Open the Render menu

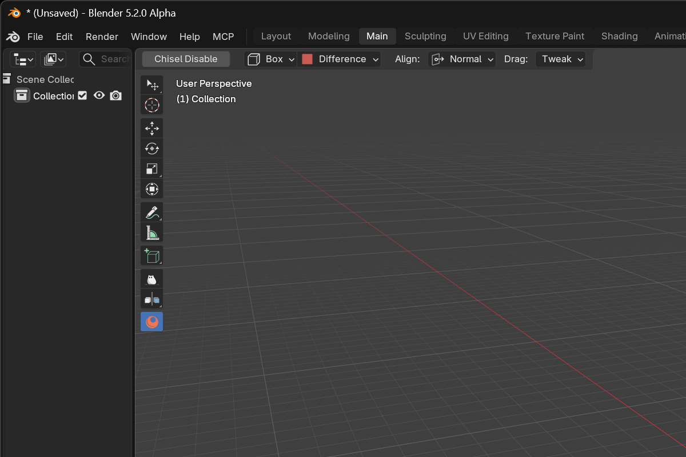102,37
